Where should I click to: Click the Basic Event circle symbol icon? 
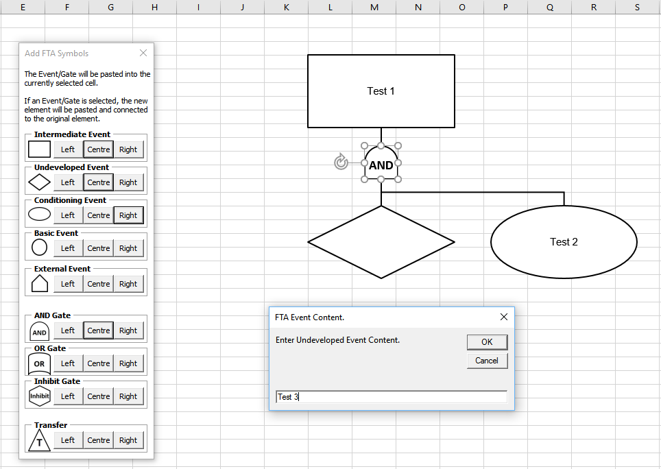click(40, 248)
